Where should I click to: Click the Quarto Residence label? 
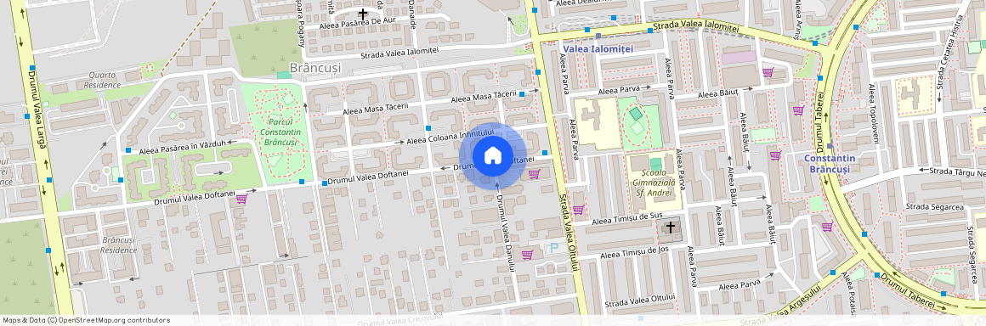102,80
